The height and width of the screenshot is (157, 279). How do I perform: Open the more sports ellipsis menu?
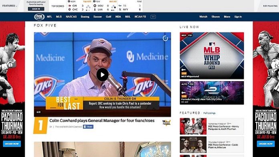(153, 17)
